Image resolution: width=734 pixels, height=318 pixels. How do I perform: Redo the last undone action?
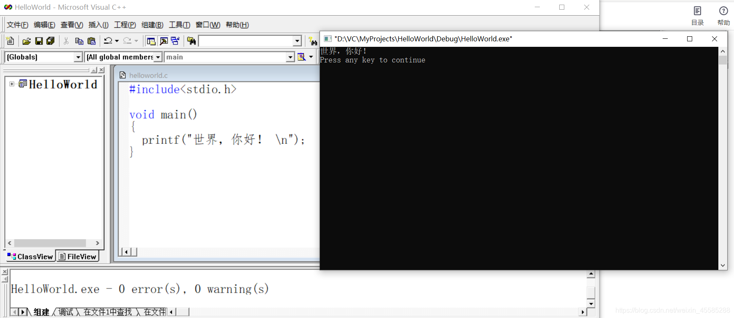pos(127,41)
